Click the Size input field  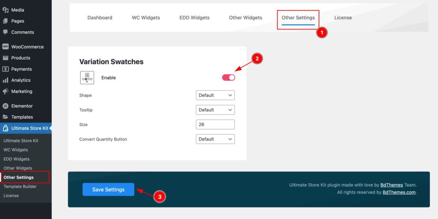click(x=215, y=124)
